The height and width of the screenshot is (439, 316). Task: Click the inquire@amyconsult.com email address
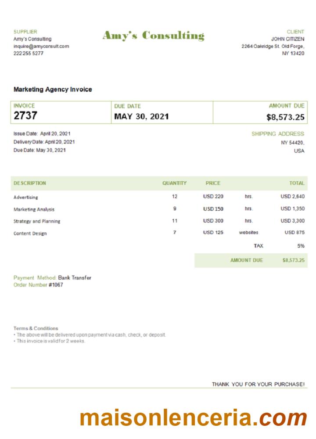point(41,46)
